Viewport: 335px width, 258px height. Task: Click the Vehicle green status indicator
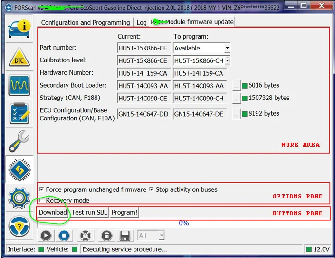(75, 249)
